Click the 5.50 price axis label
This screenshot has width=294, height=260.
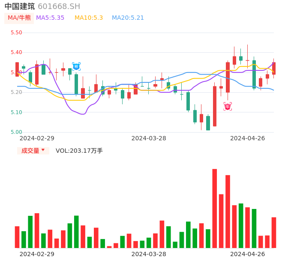[x=16, y=33]
